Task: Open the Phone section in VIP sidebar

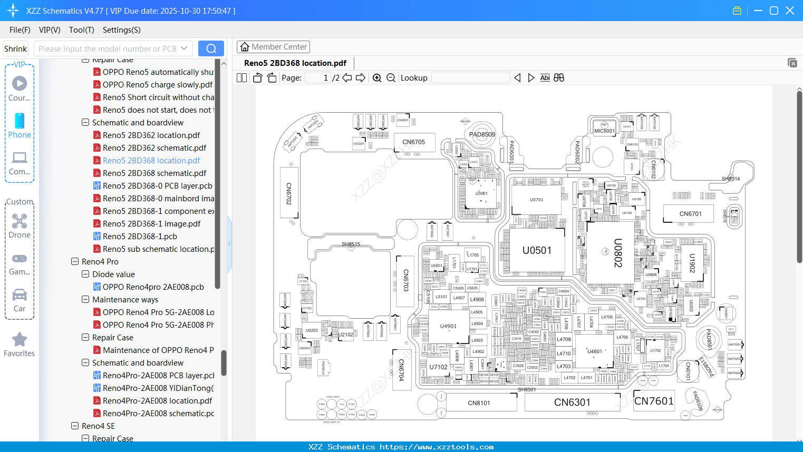Action: 20,126
